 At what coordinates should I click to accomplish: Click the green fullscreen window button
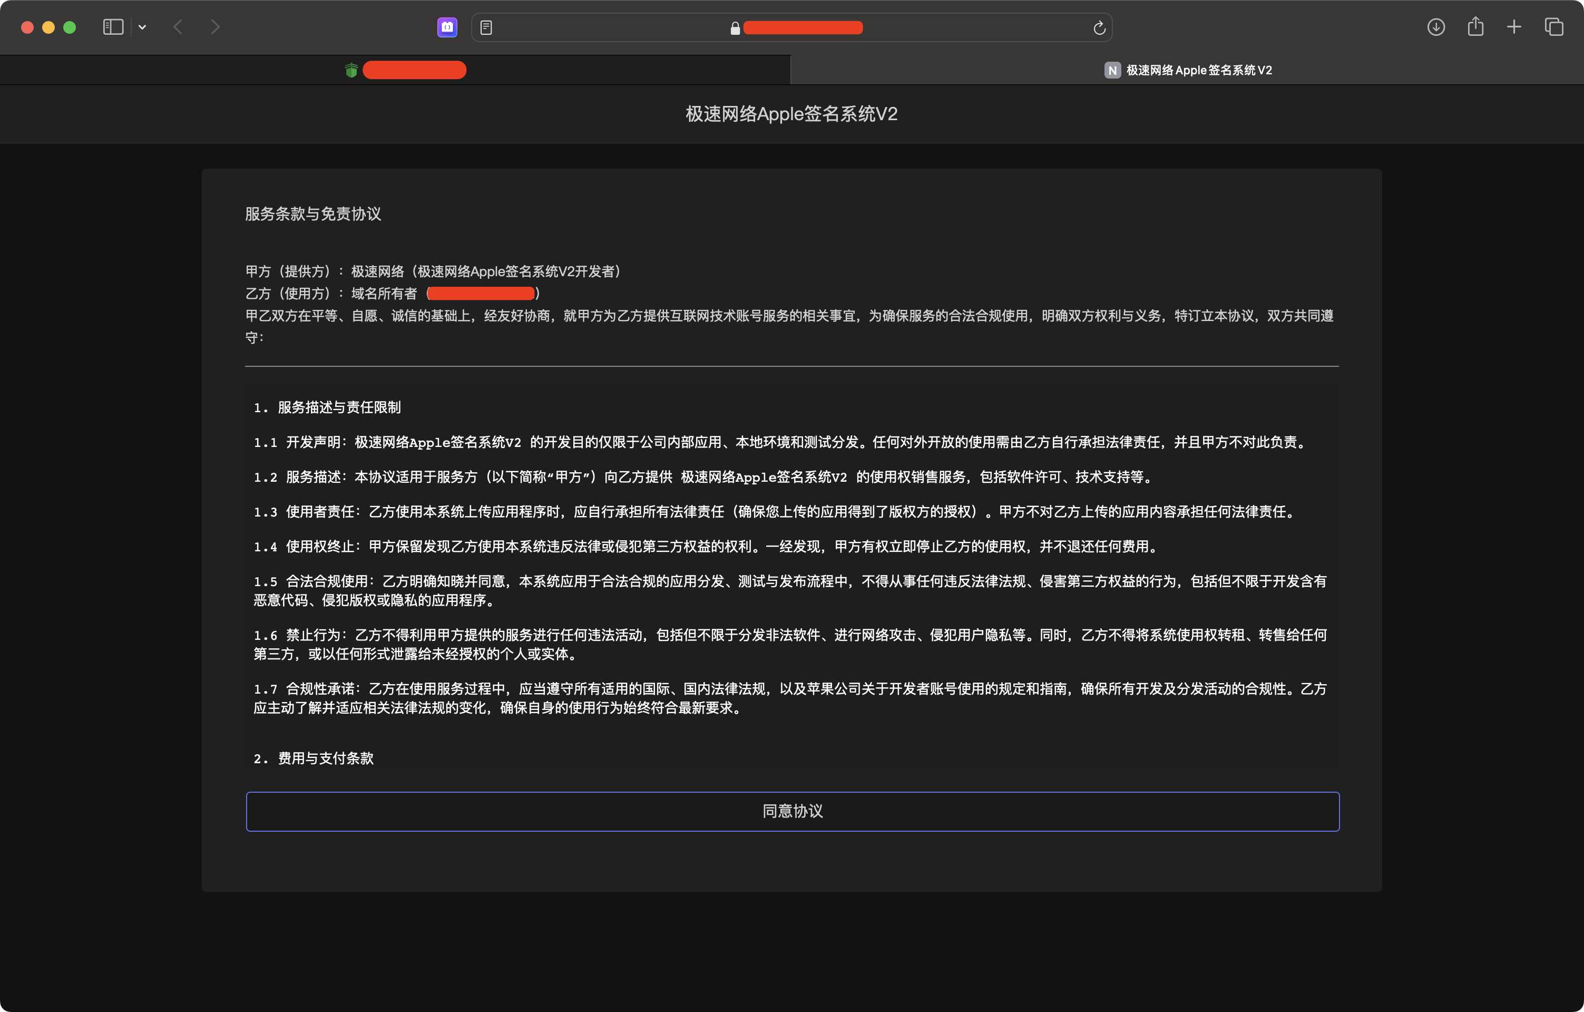click(70, 27)
